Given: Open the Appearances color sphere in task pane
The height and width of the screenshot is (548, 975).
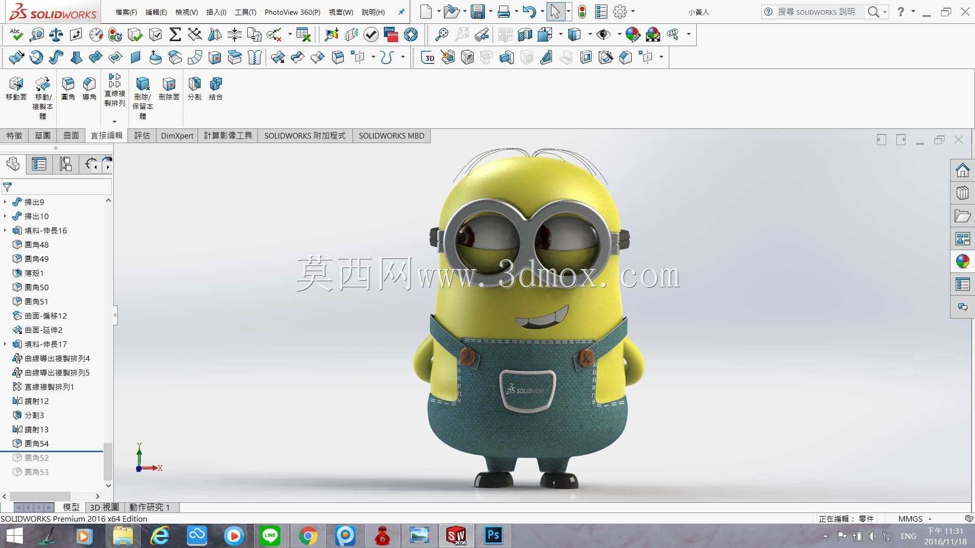Looking at the screenshot, I should point(962,261).
